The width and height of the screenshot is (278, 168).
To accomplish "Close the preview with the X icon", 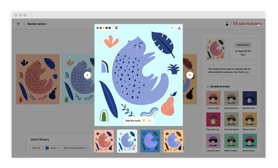I will coord(259,25).
